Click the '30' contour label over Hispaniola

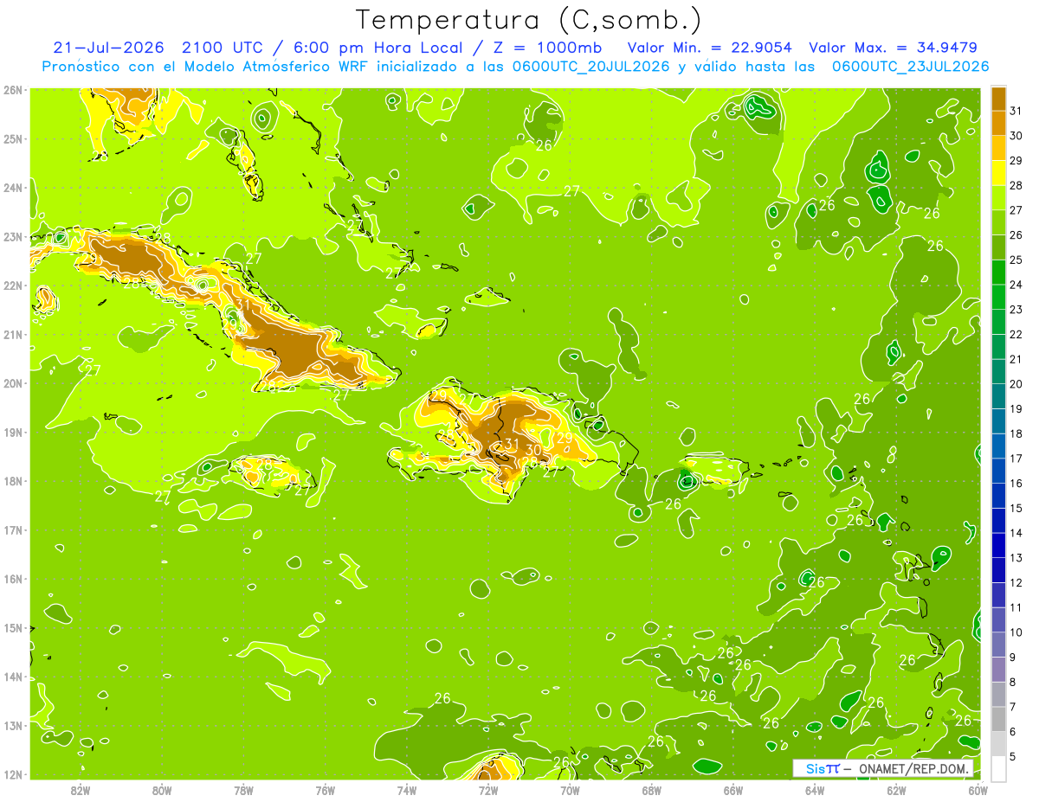pos(533,450)
